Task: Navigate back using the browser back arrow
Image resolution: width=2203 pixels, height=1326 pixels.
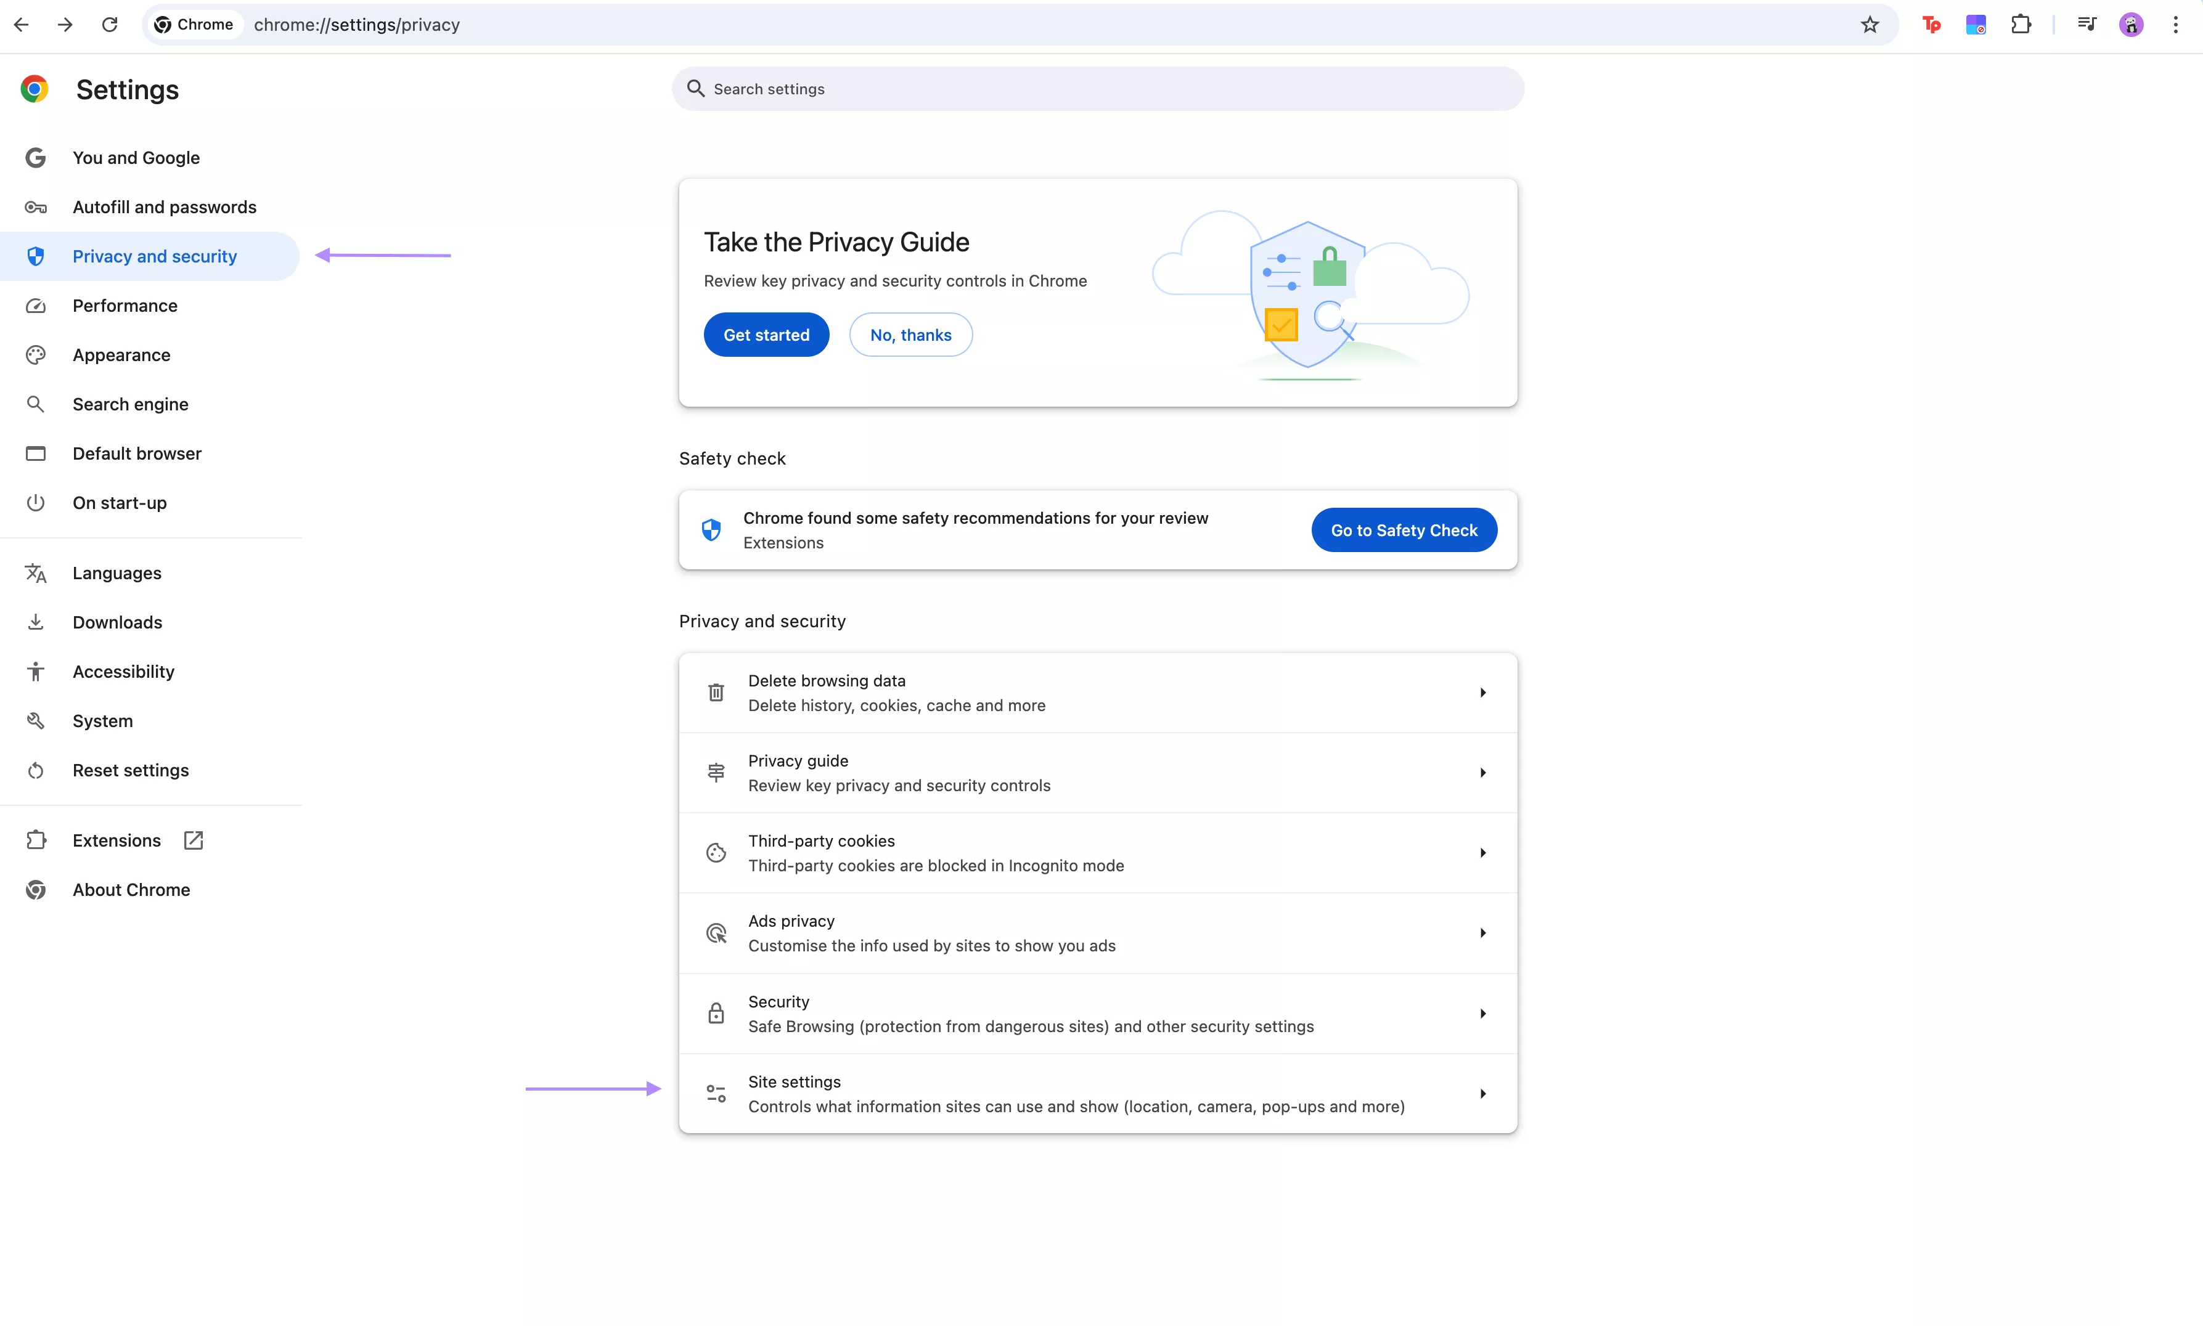Action: 20,24
